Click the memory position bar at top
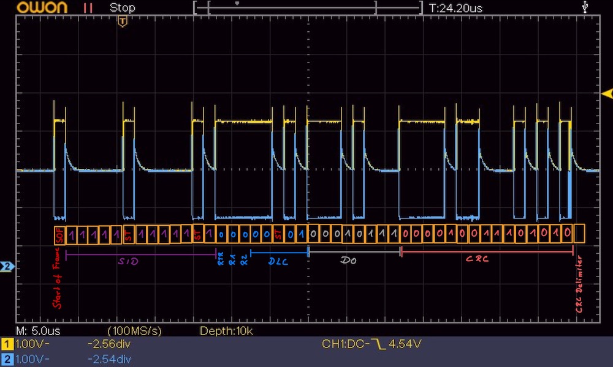This screenshot has width=613, height=367. click(308, 7)
